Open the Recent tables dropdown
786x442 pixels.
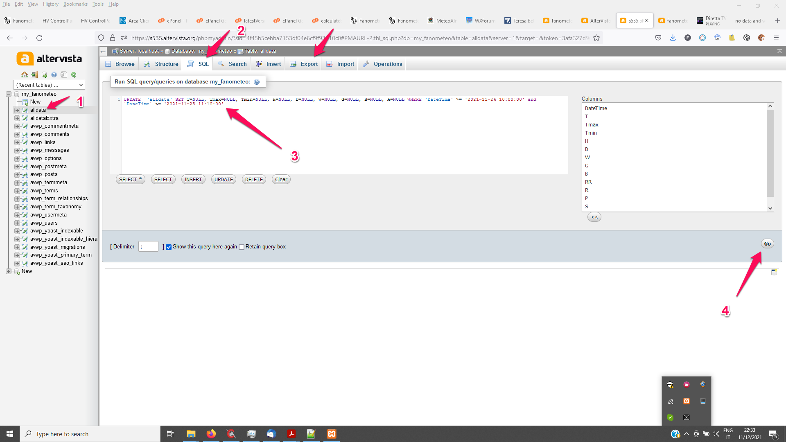pos(49,85)
